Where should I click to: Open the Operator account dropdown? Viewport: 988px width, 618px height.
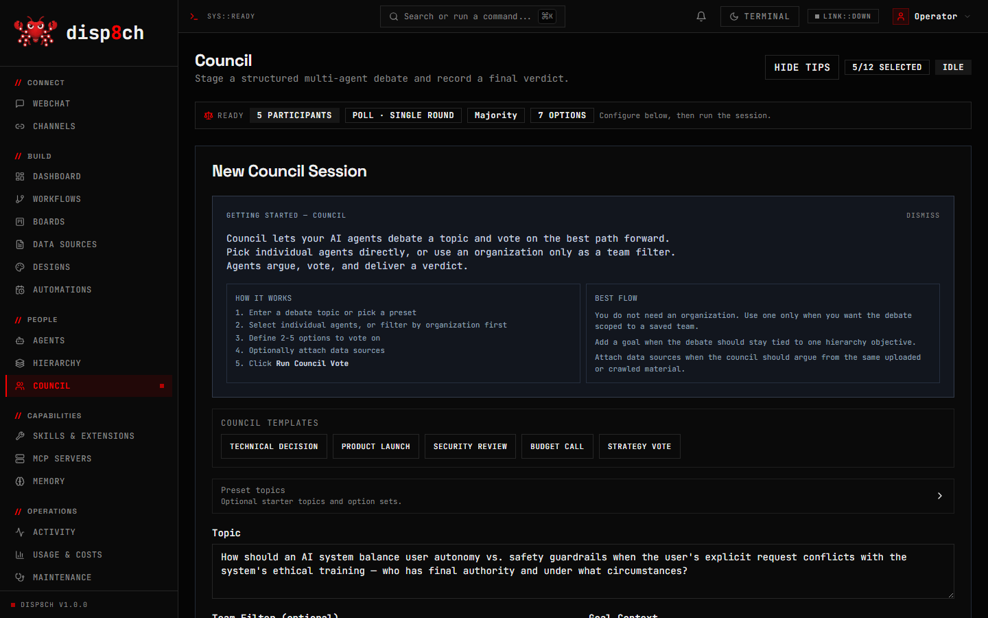click(x=932, y=16)
